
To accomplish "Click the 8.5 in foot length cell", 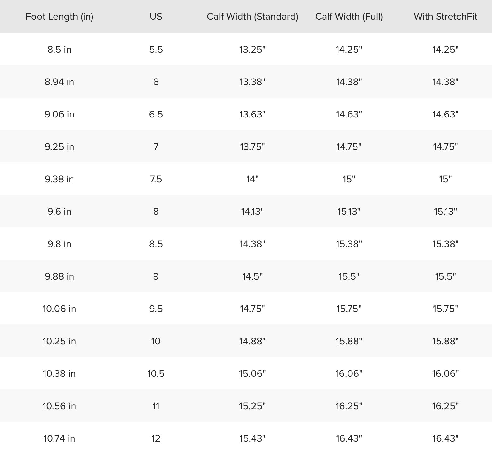I will coord(59,50).
